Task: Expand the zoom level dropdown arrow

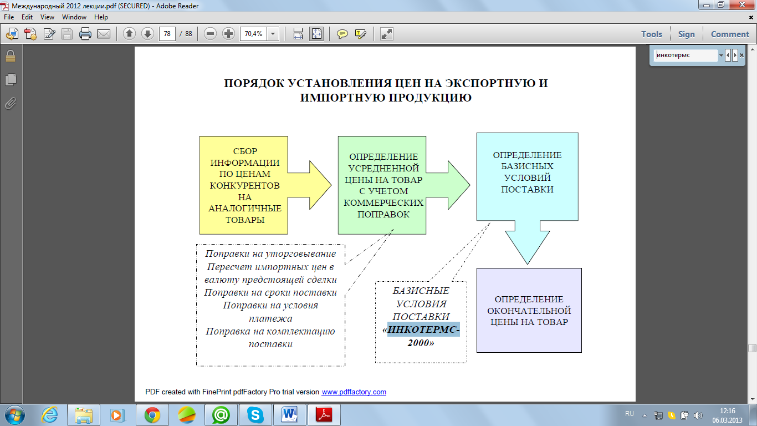Action: [273, 34]
